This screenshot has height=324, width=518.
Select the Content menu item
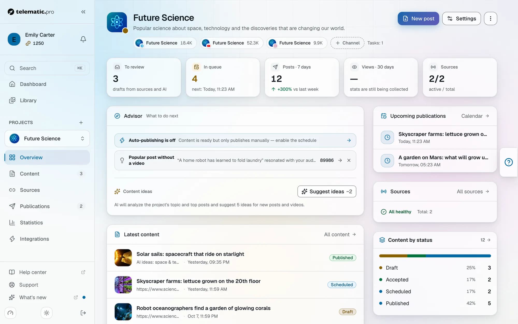coord(47,174)
